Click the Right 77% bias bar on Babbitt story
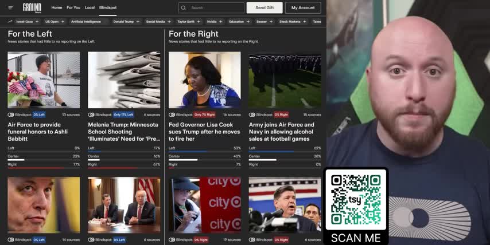490x245 pixels. pos(44,168)
